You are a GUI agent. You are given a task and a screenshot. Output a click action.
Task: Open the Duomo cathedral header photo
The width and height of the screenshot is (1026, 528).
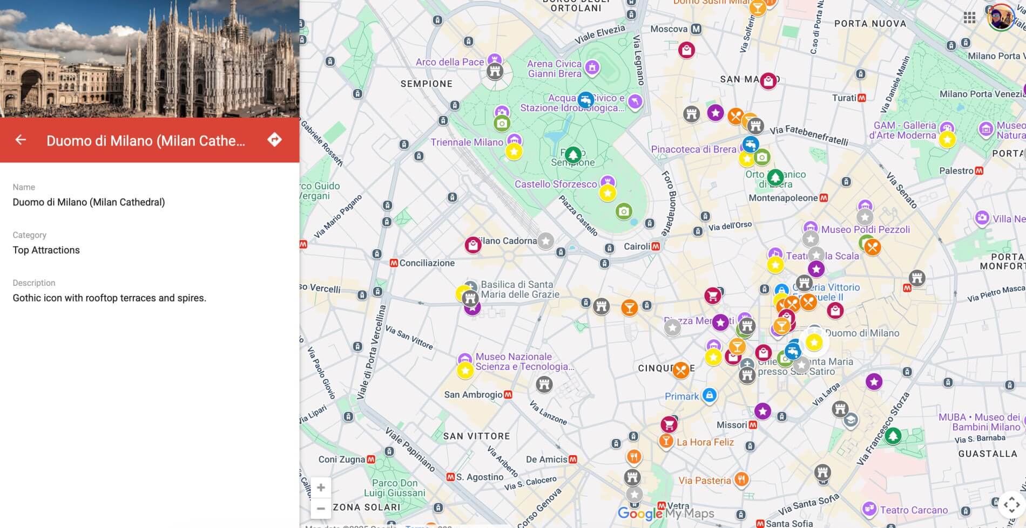(x=150, y=58)
